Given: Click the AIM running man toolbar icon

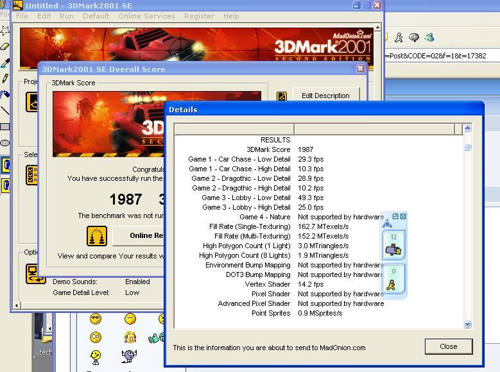Looking at the screenshot, I should click(x=399, y=38).
